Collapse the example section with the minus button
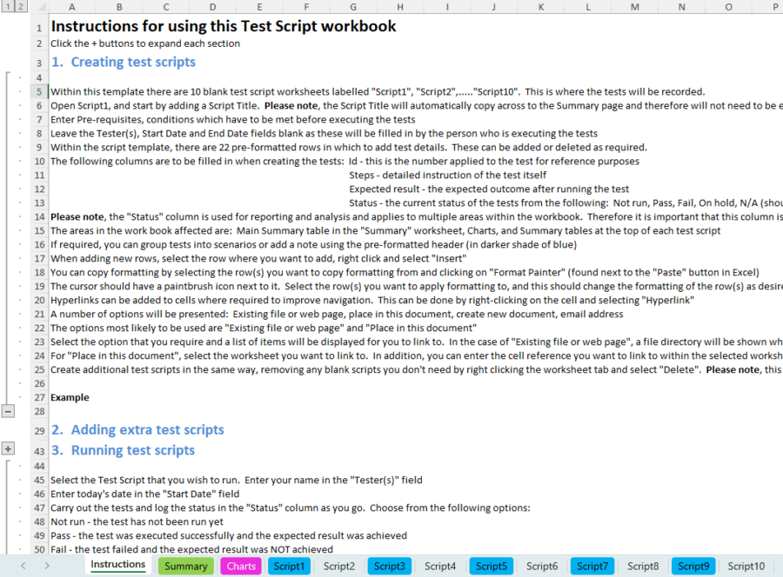The image size is (783, 577). 8,409
